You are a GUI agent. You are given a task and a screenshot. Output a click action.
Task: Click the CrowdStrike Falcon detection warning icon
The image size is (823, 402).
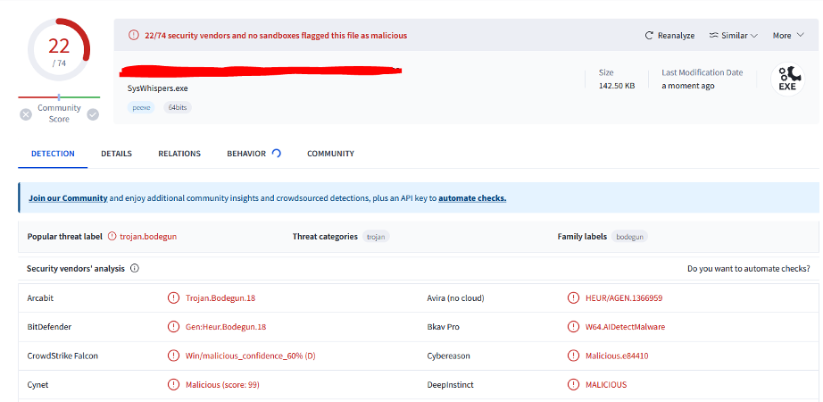click(x=173, y=356)
